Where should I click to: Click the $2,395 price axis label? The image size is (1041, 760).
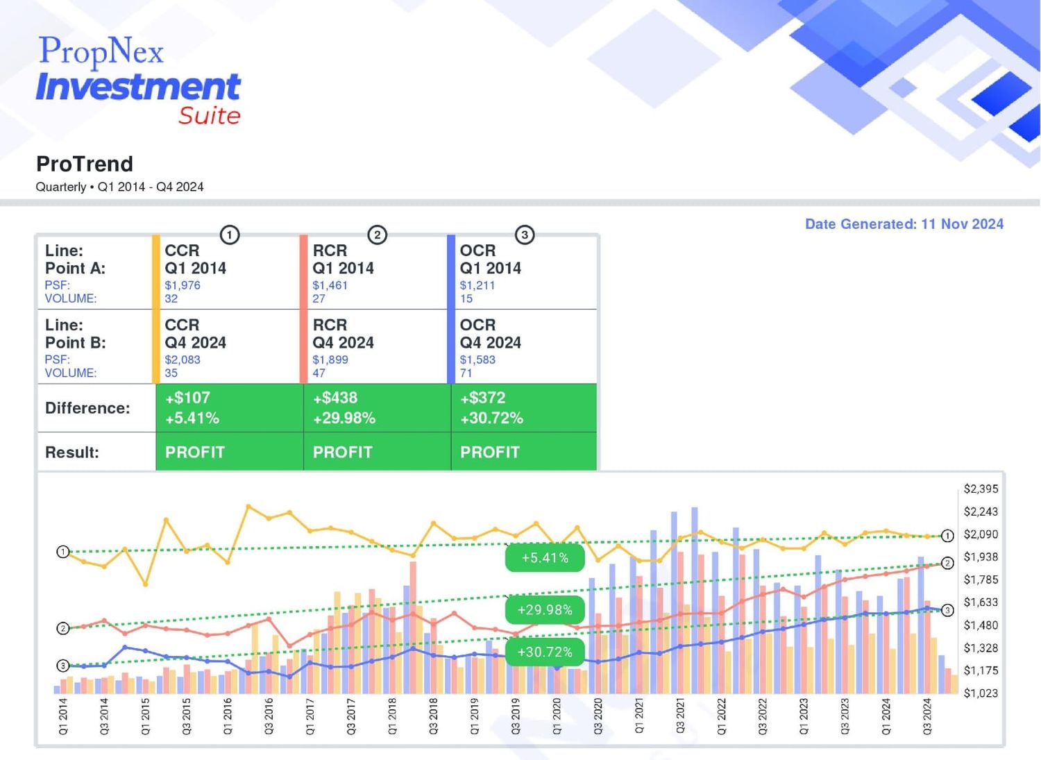pos(981,489)
